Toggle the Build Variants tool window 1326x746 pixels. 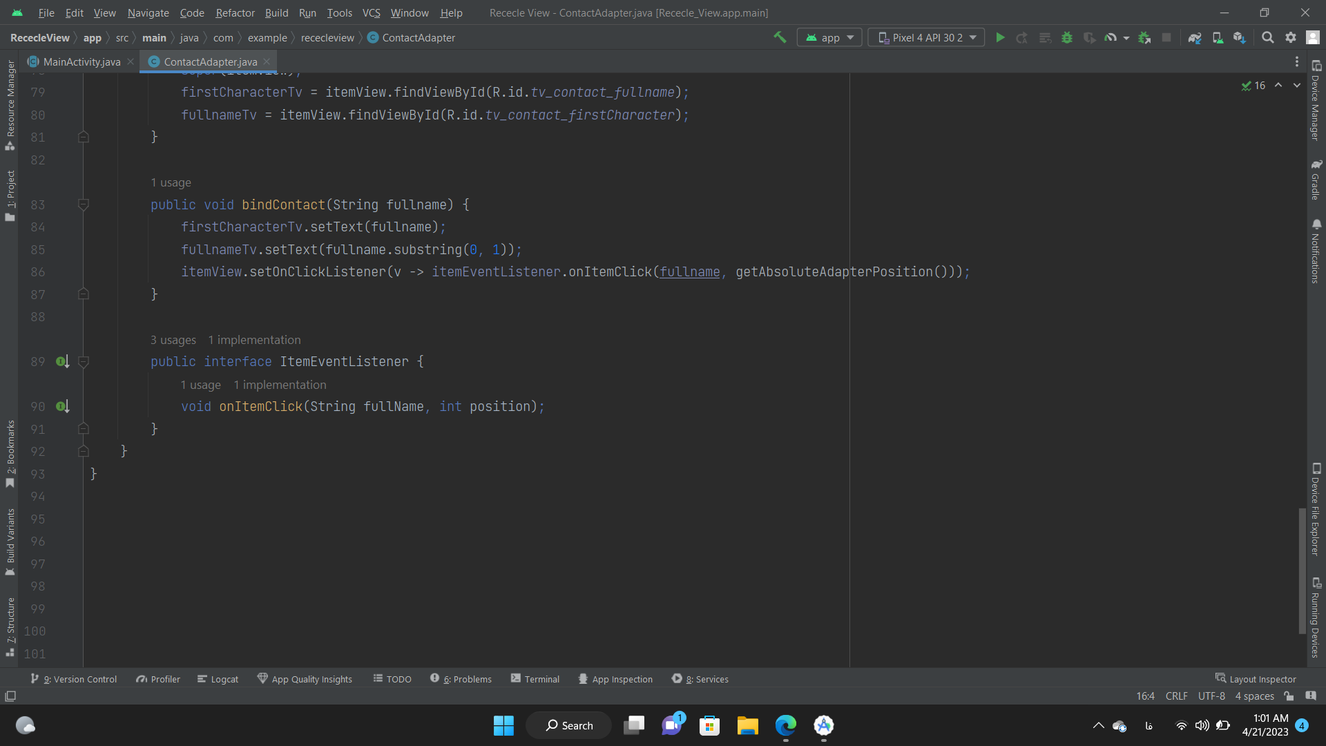[x=10, y=543]
